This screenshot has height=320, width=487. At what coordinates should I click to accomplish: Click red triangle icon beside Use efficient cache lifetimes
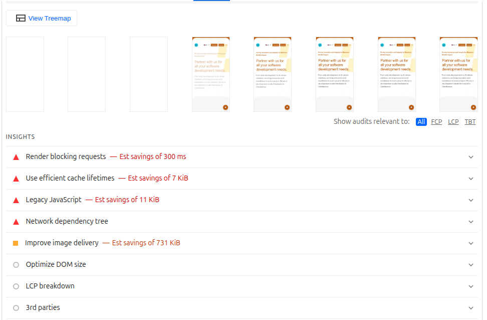(16, 179)
